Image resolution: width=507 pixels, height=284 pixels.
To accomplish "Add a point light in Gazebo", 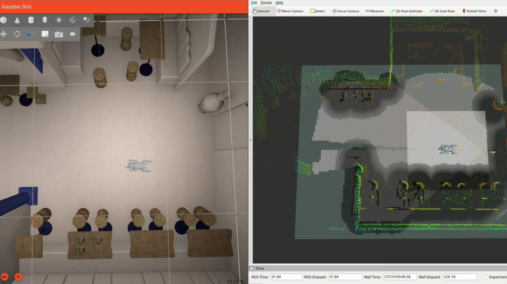I will pos(59,20).
